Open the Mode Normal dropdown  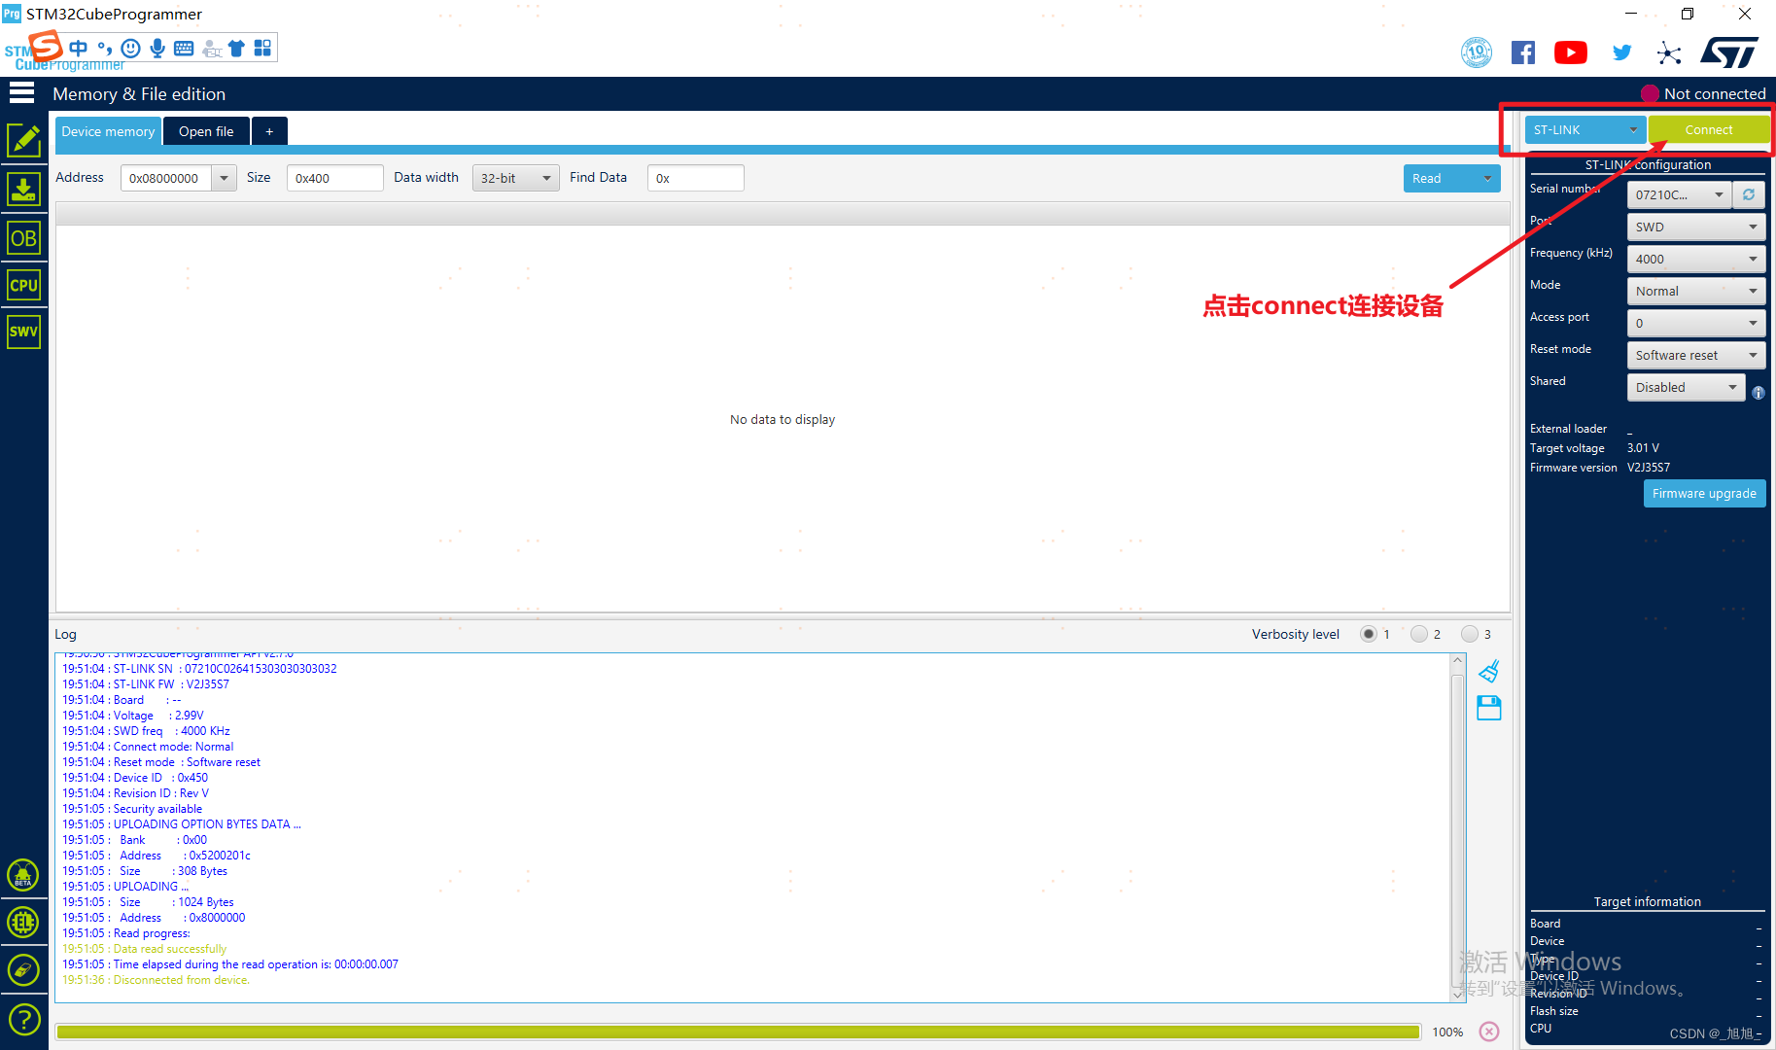click(1696, 291)
